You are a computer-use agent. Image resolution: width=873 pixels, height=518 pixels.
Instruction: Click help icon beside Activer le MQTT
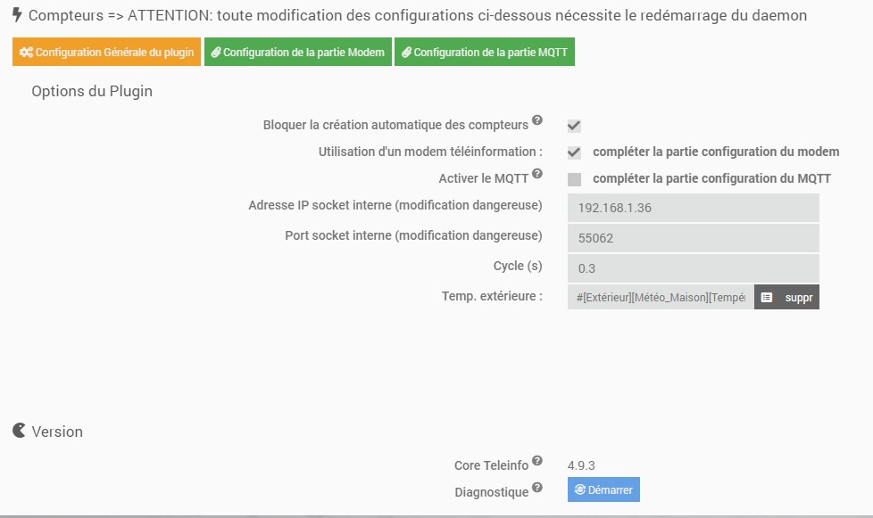(x=536, y=173)
